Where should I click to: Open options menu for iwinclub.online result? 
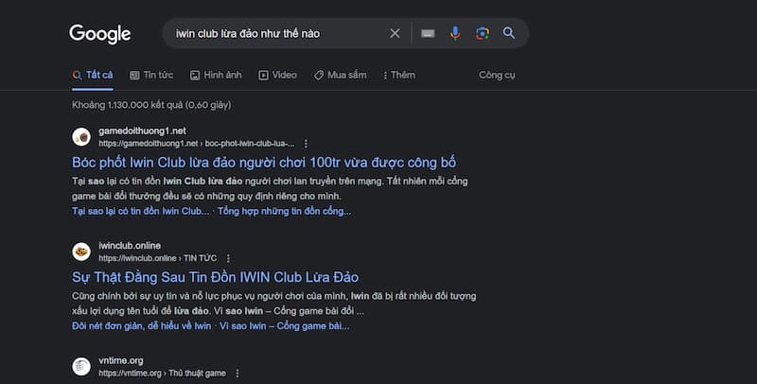click(228, 258)
